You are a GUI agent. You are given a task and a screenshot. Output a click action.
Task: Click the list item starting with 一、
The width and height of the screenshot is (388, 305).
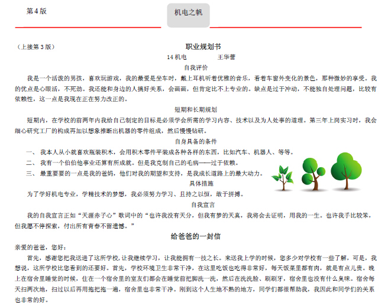click(x=160, y=152)
